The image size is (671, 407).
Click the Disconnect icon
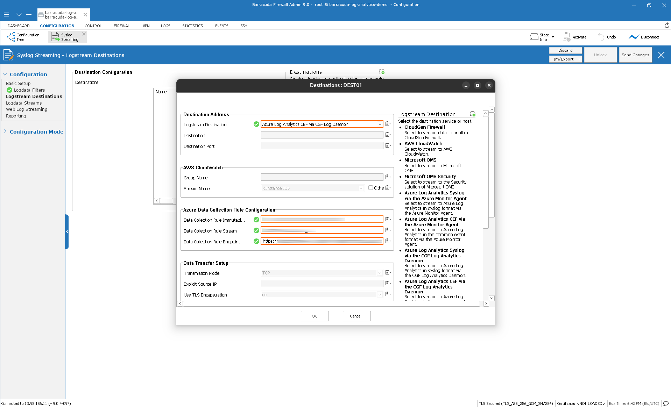pyautogui.click(x=633, y=37)
